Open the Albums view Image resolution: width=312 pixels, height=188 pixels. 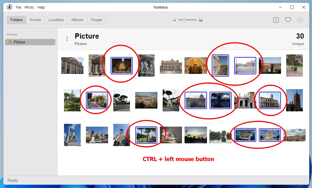pos(77,20)
